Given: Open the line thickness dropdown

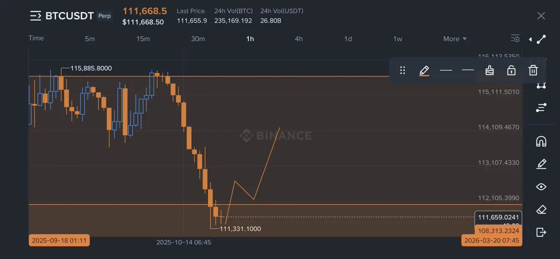Looking at the screenshot, I should click(446, 70).
